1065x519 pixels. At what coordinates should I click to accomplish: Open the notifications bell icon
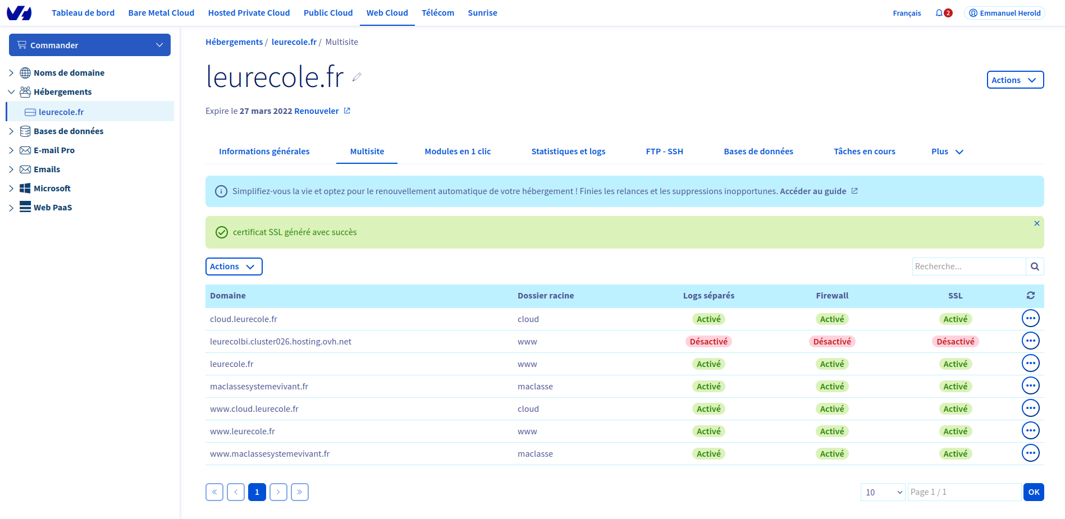point(939,13)
